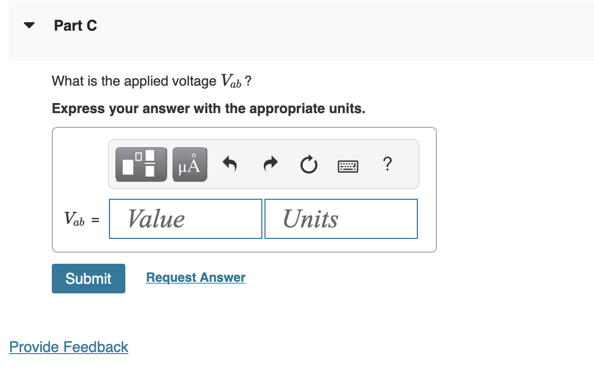Redo input using the redo arrow

point(270,164)
